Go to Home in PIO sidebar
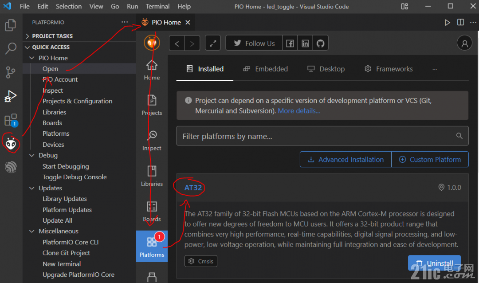This screenshot has height=283, width=479. coord(152,70)
